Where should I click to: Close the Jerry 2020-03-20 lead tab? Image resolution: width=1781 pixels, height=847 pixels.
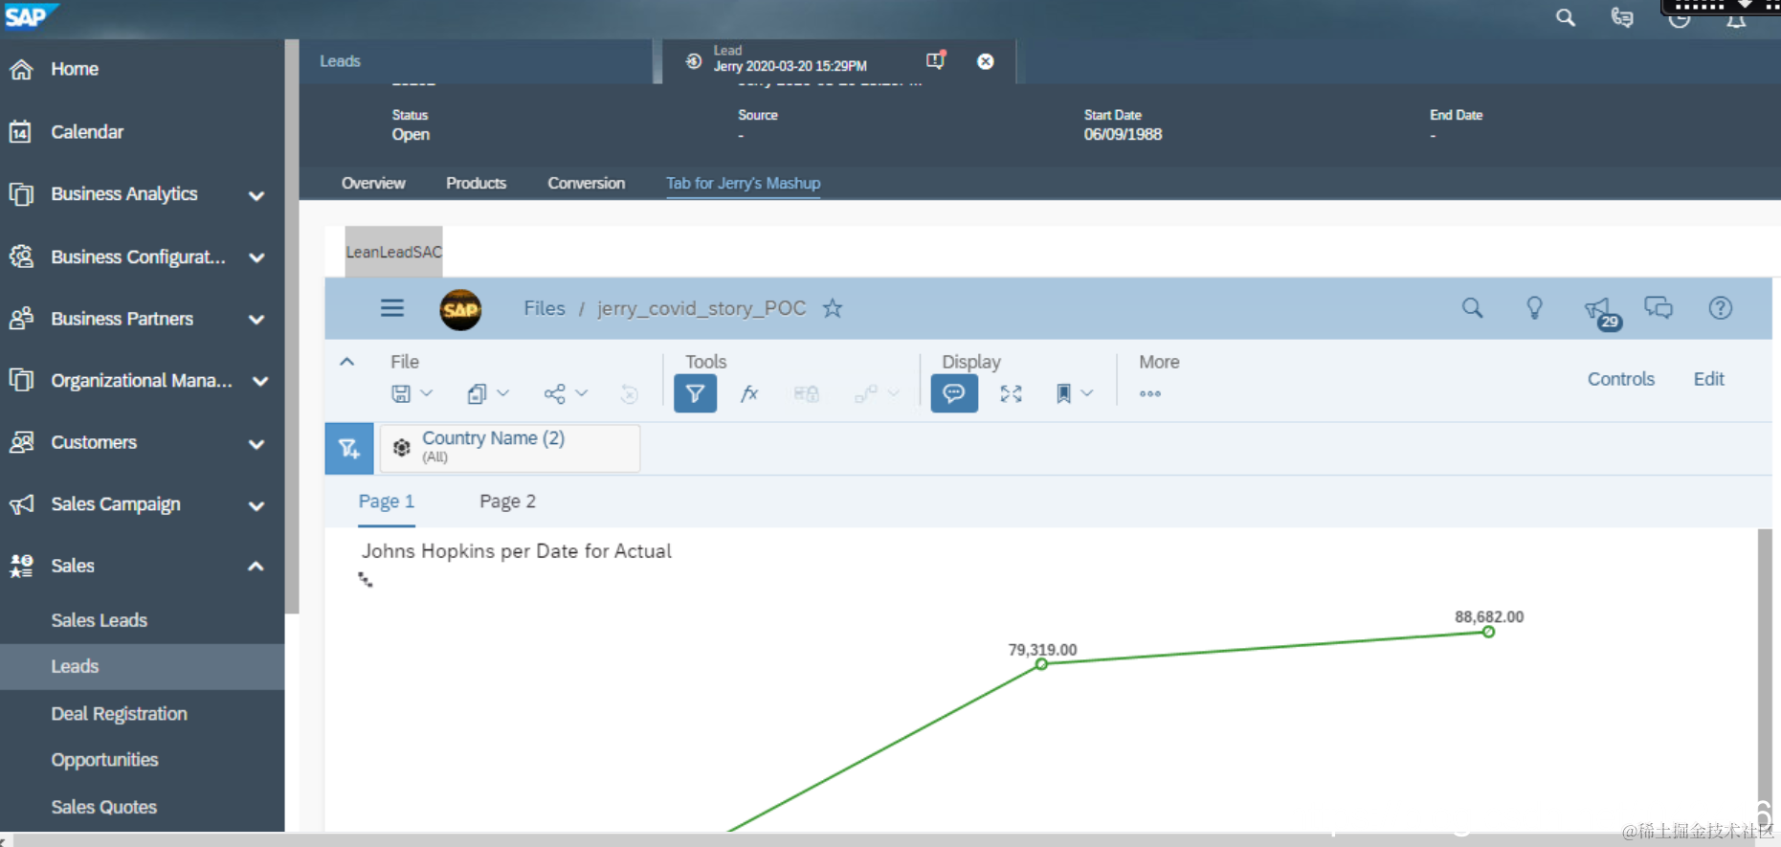click(x=985, y=61)
